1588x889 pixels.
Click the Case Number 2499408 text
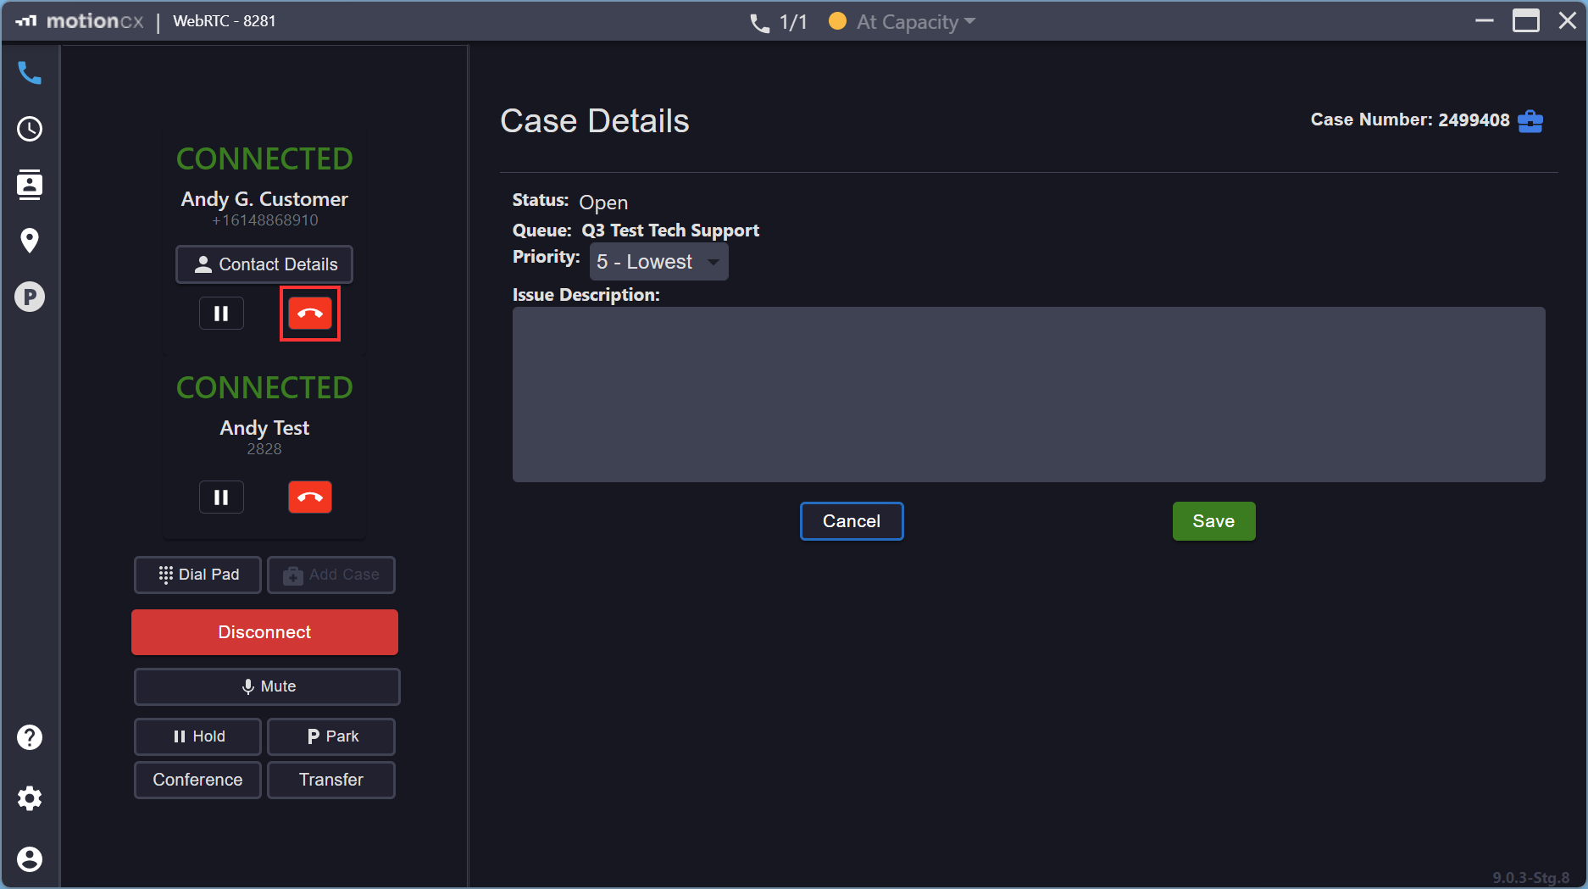click(x=1410, y=120)
